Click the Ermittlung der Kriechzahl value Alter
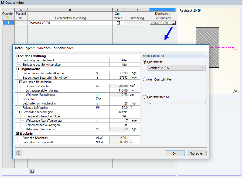The height and width of the screenshot is (178, 243). coord(119,60)
